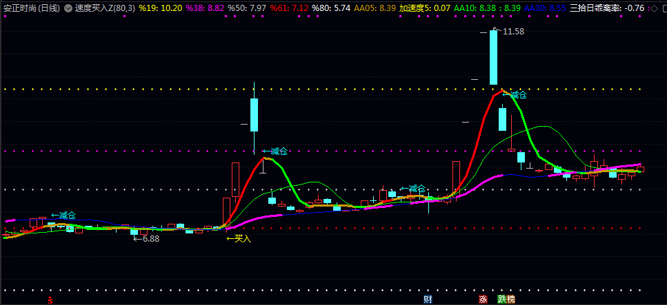Select the 安正时尚 (日线) chart title

pyautogui.click(x=31, y=8)
